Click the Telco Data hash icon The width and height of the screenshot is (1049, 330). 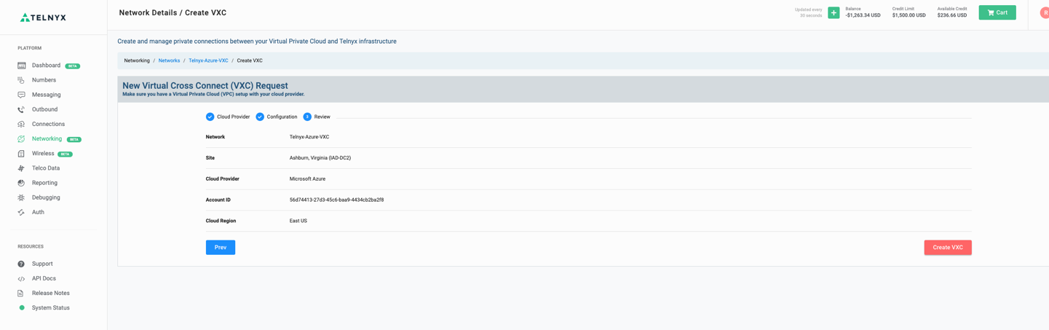[x=21, y=168]
